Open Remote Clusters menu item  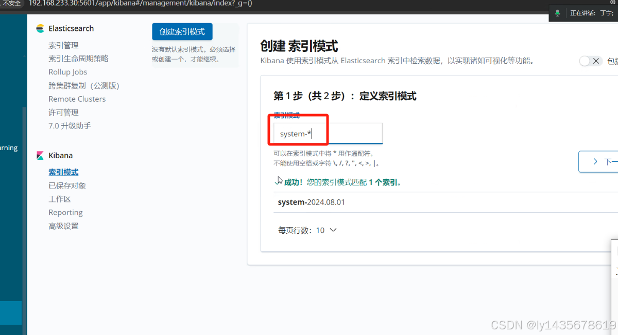(77, 99)
